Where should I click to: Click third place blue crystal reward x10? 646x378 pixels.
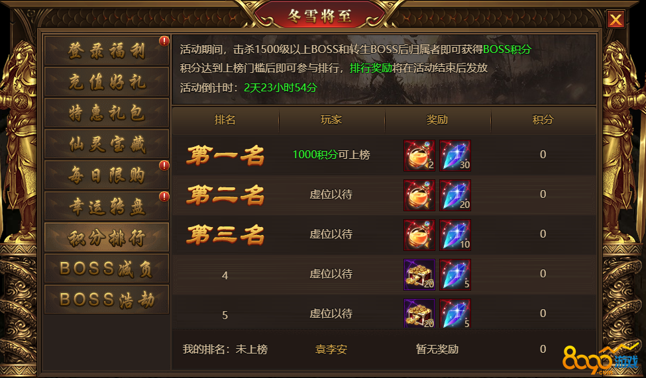[455, 235]
